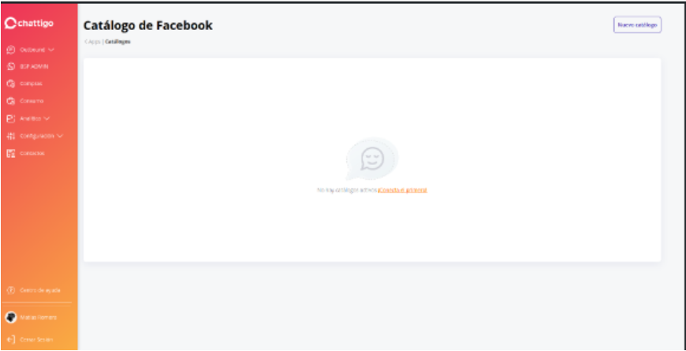Click the BSP ADMIN WhatsApp icon
Image resolution: width=686 pixels, height=351 pixels.
pyautogui.click(x=11, y=66)
